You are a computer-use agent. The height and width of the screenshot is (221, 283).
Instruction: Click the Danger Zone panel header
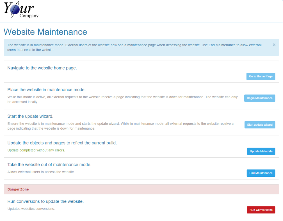click(141, 189)
